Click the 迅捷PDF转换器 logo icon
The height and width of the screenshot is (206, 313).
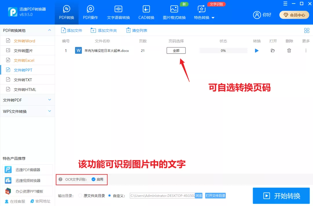point(12,12)
